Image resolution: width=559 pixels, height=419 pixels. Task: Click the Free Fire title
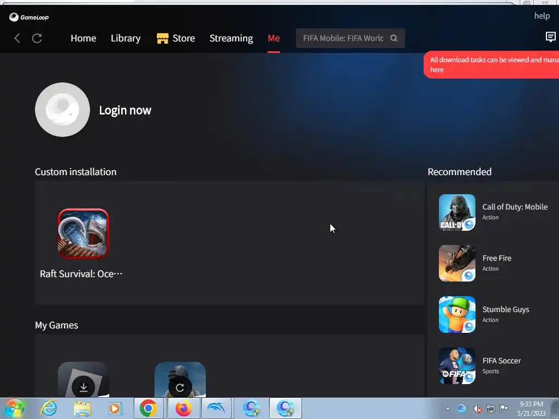pos(497,258)
